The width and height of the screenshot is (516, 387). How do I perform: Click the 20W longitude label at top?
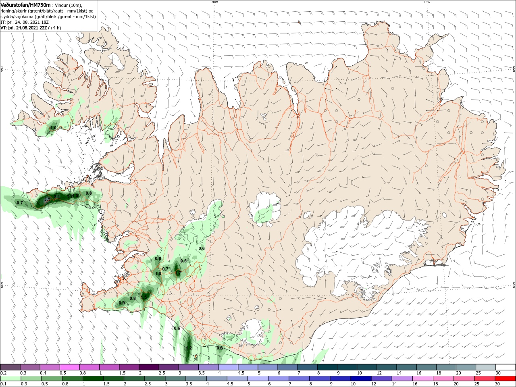coord(214,2)
